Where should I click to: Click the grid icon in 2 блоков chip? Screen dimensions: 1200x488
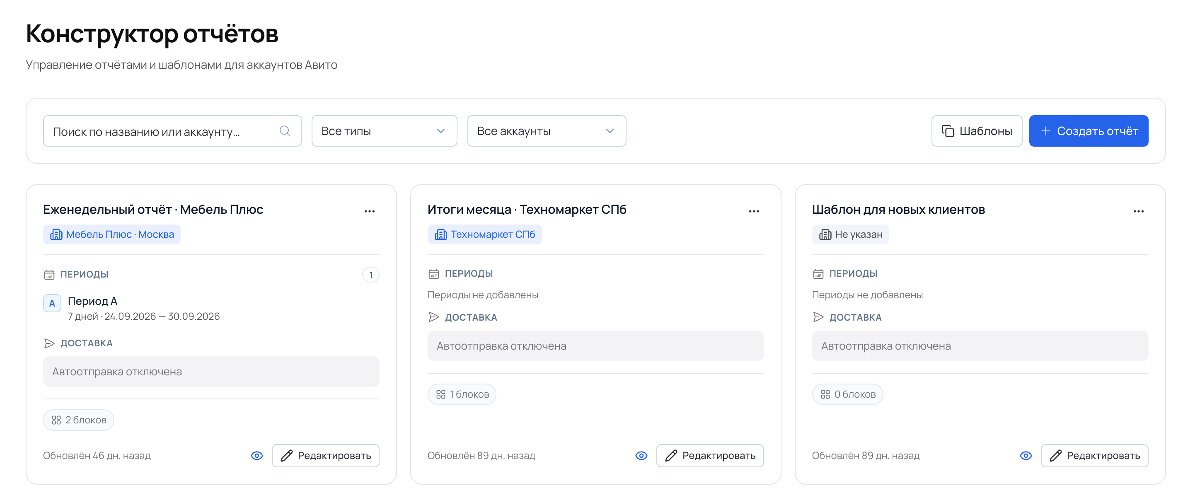56,420
